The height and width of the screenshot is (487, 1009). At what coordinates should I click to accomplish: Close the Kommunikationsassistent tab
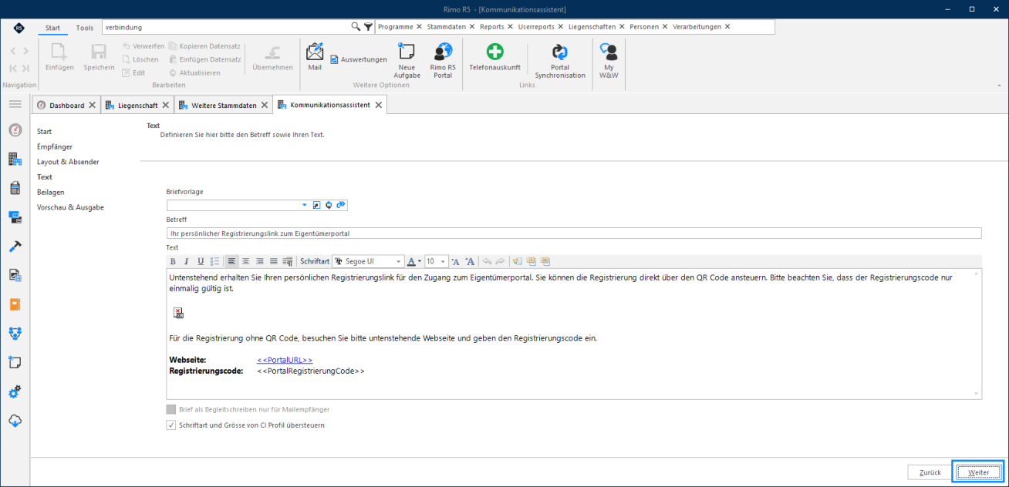[379, 105]
